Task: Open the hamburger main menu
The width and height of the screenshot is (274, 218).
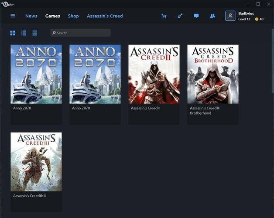Action: (x=13, y=16)
